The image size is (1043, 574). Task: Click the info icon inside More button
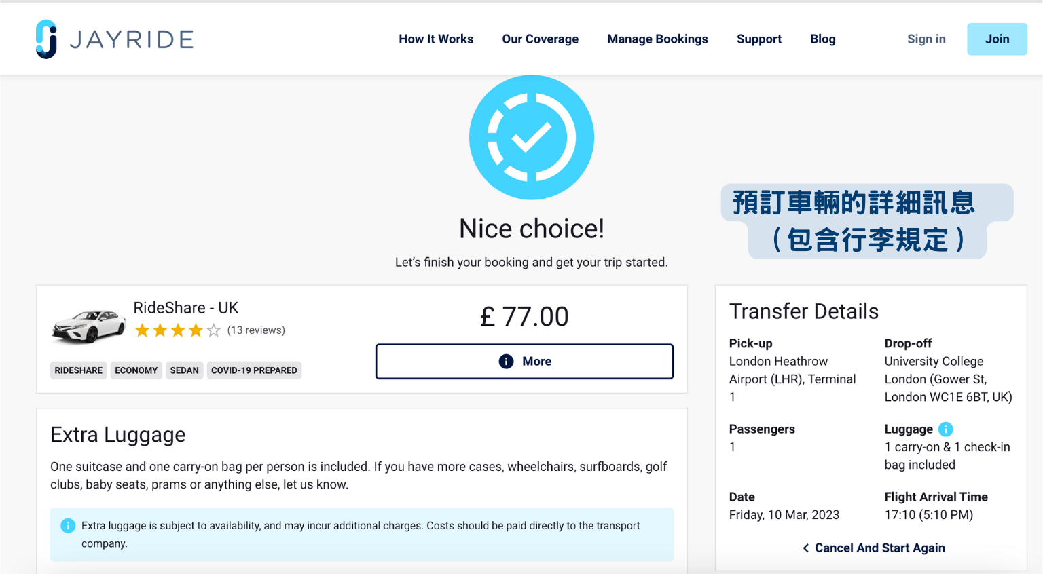[506, 361]
